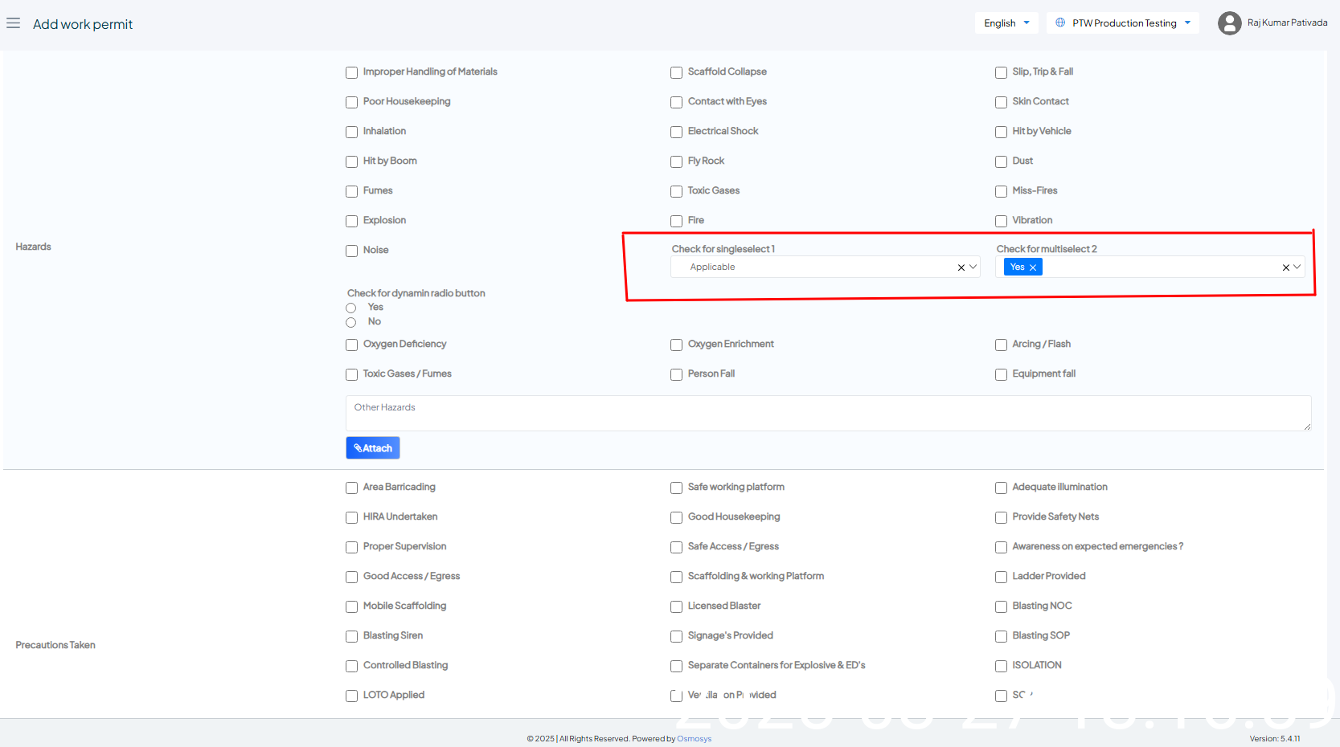Viewport: 1340px width, 747px height.
Task: Follow the Osmosys footer link
Action: pos(694,739)
